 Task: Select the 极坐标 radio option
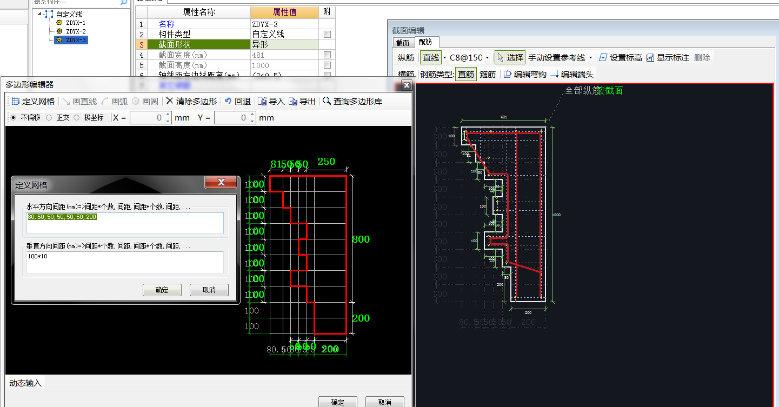click(76, 117)
